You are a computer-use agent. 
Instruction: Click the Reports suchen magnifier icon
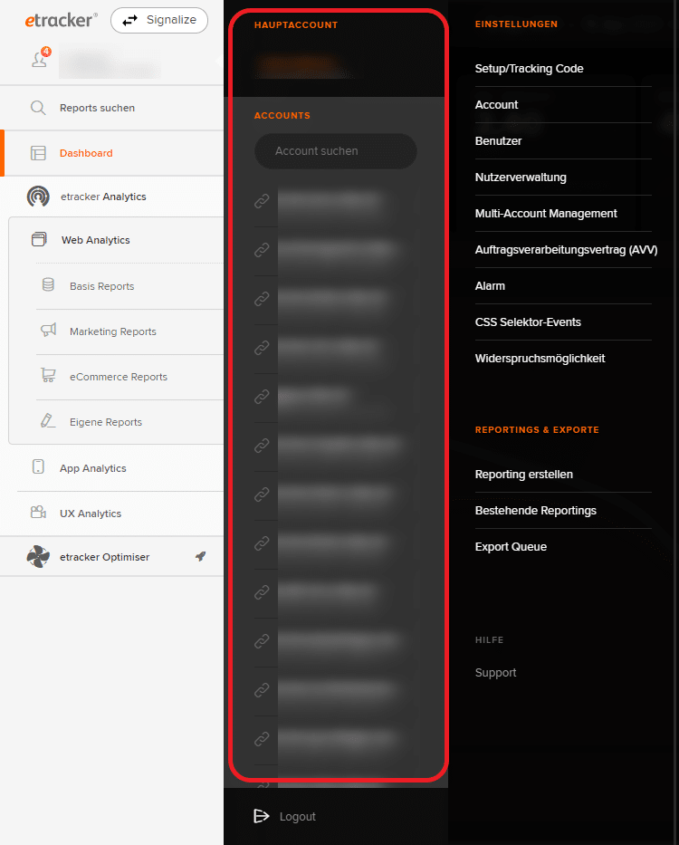(x=38, y=108)
